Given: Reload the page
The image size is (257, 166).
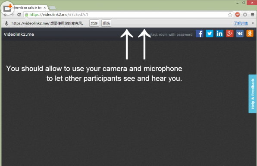Looking at the screenshot, I should tap(19, 15).
